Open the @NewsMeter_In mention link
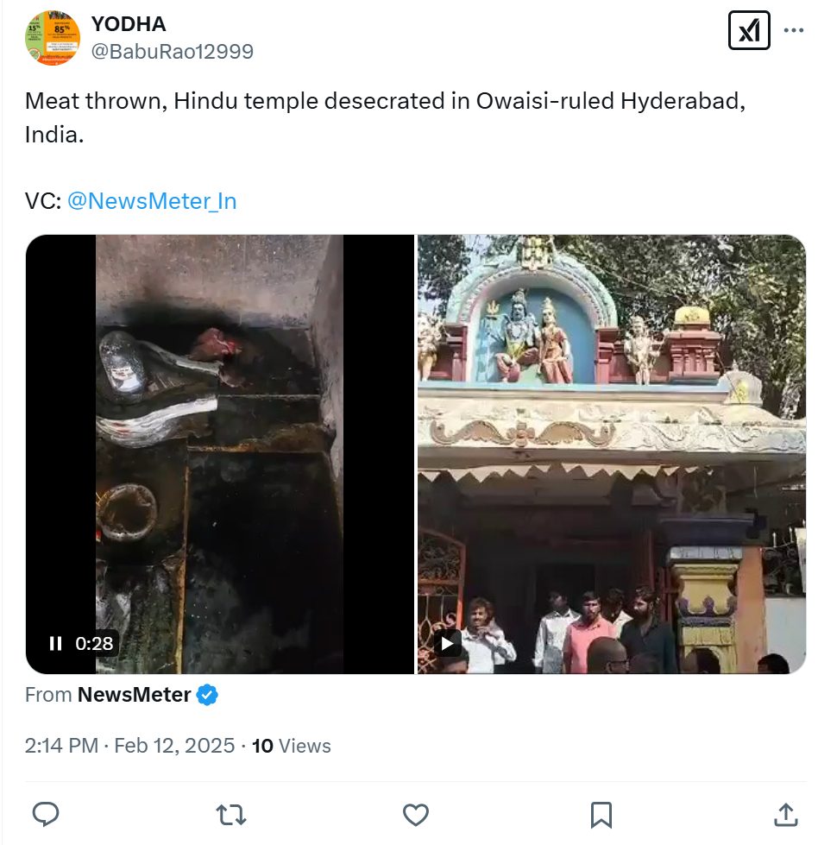The height and width of the screenshot is (845, 818). point(152,201)
